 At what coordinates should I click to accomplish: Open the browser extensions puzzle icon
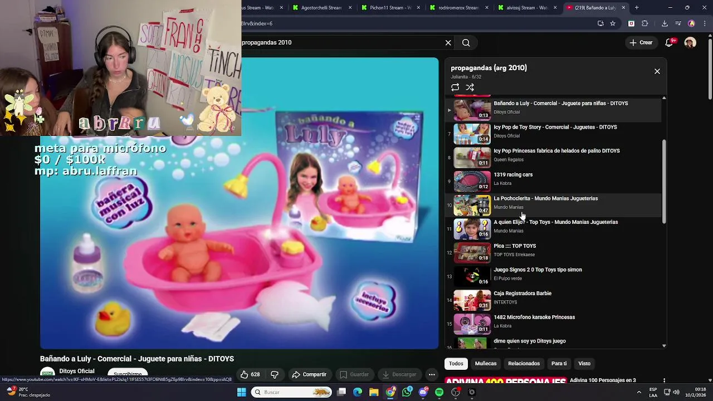click(x=645, y=23)
